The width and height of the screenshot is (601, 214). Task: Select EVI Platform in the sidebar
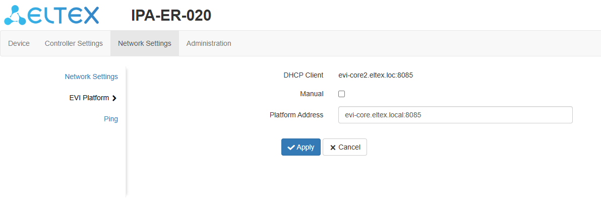point(89,98)
